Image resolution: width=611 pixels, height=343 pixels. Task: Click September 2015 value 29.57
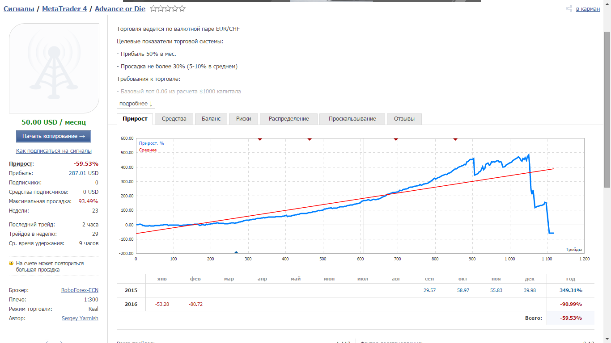point(429,290)
